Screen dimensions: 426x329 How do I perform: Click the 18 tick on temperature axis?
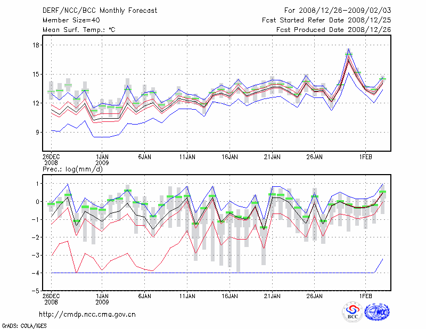[35, 45]
